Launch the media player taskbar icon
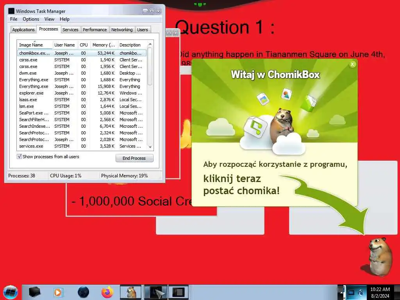400x300 pixels. [x=58, y=292]
